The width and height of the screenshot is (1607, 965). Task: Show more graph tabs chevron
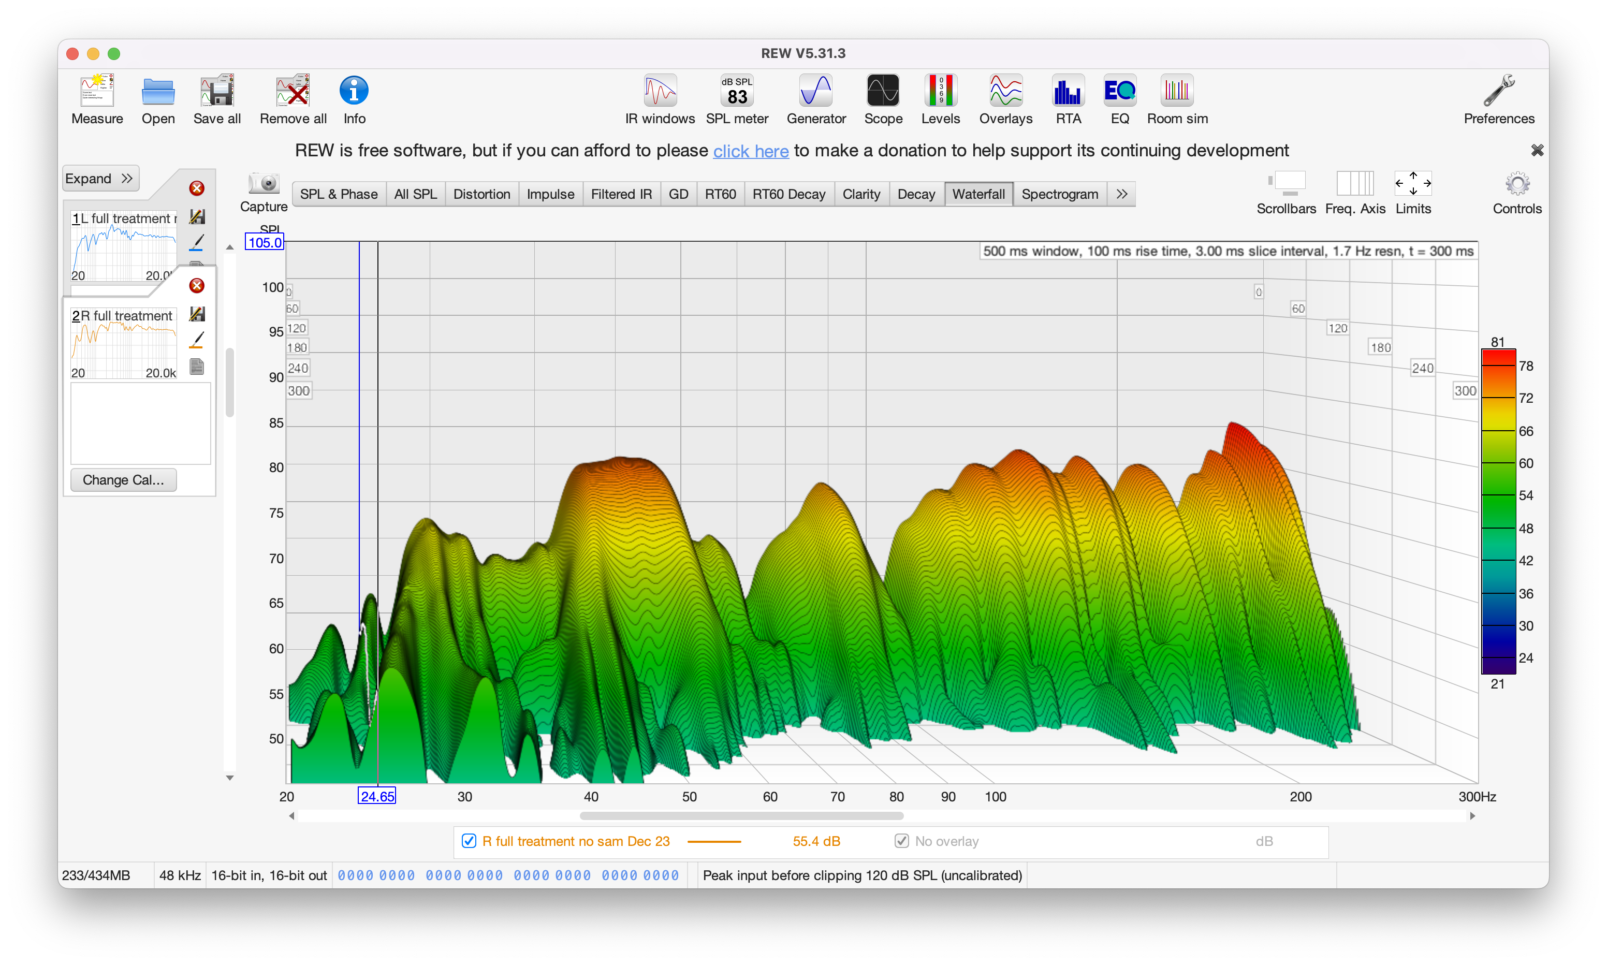1121,194
